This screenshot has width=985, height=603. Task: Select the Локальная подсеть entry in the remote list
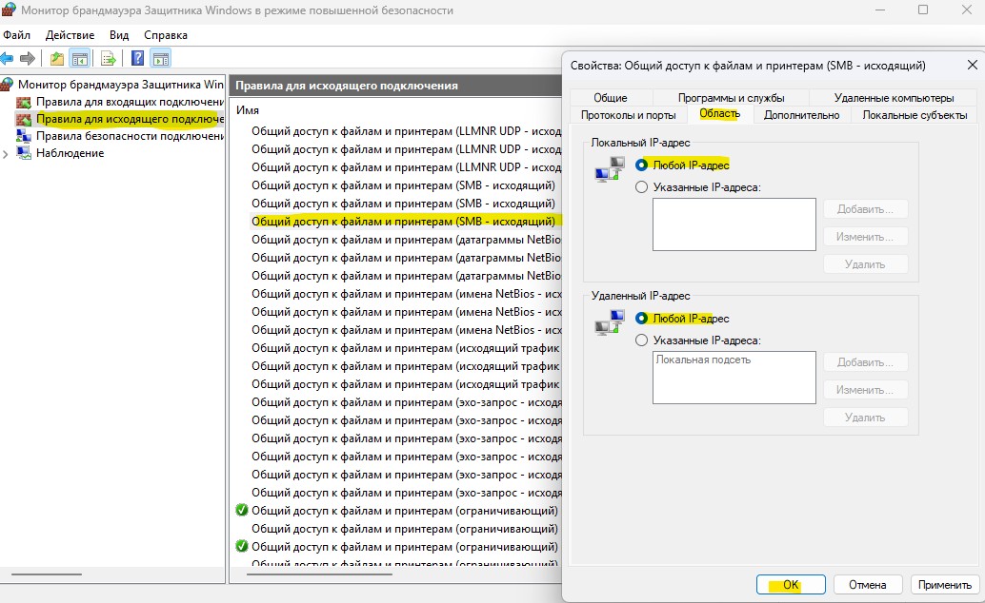703,360
